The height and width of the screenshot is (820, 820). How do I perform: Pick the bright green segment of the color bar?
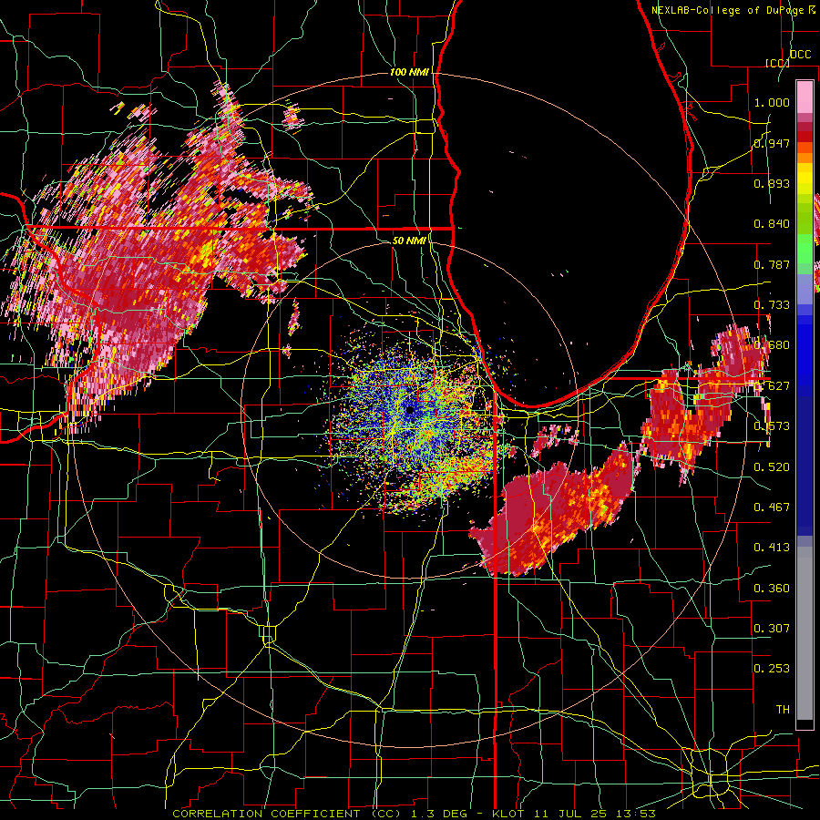tap(805, 250)
